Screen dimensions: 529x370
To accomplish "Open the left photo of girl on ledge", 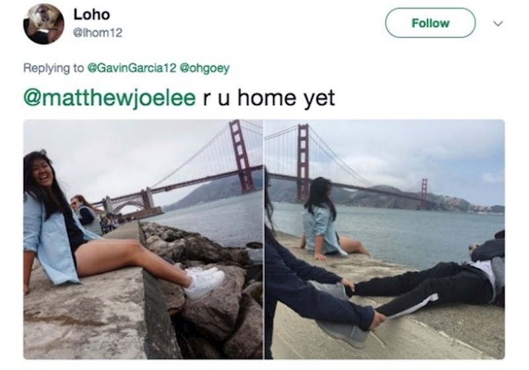I will click(x=143, y=239).
